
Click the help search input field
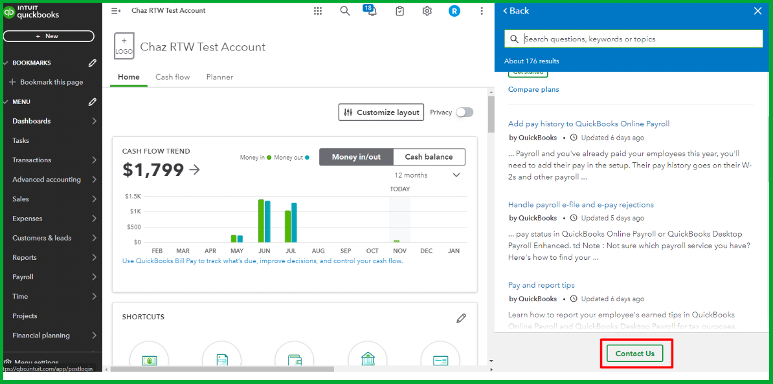[x=634, y=39]
